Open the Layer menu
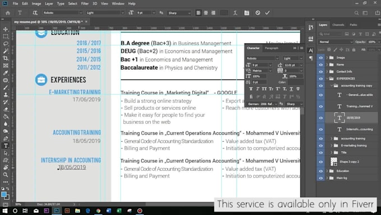 point(49,4)
